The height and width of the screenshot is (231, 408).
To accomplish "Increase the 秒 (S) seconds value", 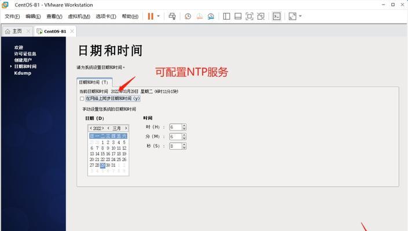I will pyautogui.click(x=184, y=144).
